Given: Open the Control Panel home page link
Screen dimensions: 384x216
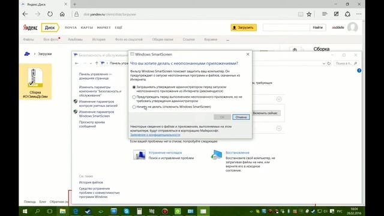Looking at the screenshot, I should point(95,76).
